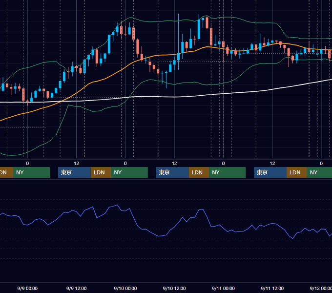Image resolution: width=332 pixels, height=293 pixels.
Task: Click the 9/11 12:00 date label
Action: click(x=272, y=288)
